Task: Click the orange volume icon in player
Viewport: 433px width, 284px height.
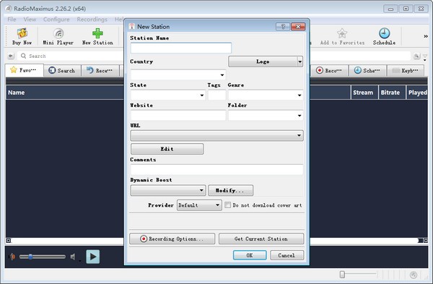Action: point(12,257)
